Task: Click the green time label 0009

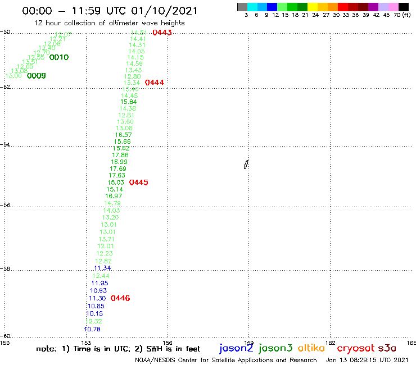Action: coord(37,76)
